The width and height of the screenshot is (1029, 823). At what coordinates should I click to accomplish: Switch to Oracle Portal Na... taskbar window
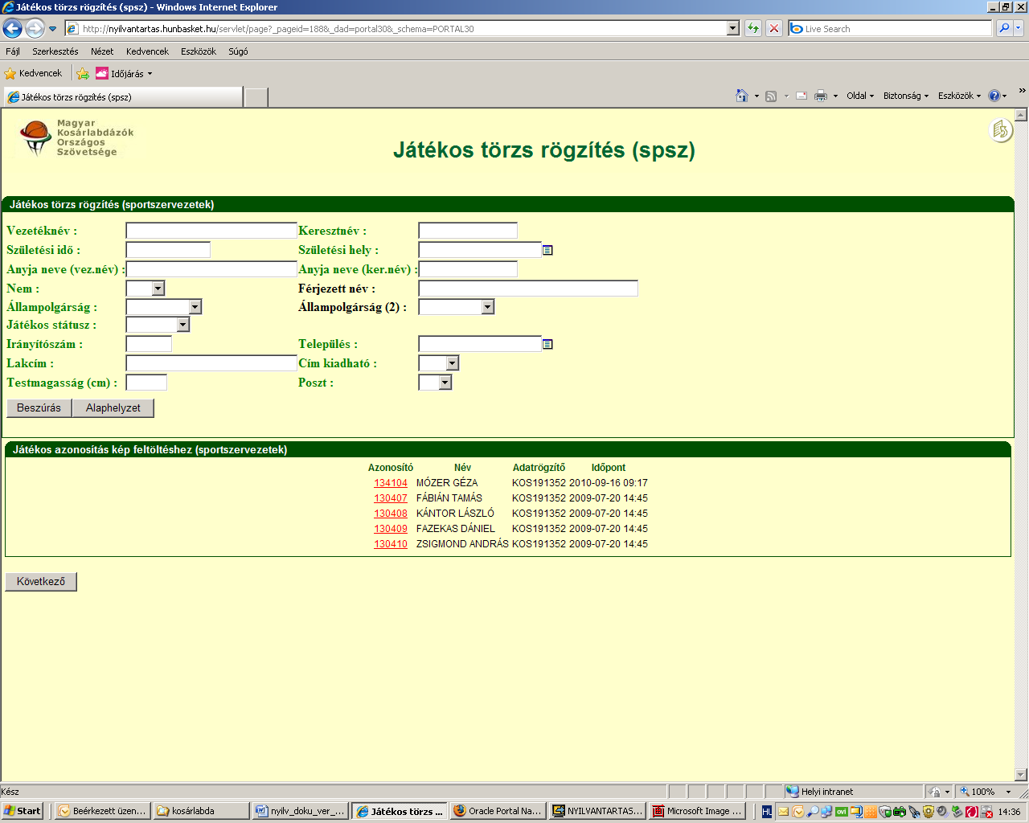click(498, 811)
